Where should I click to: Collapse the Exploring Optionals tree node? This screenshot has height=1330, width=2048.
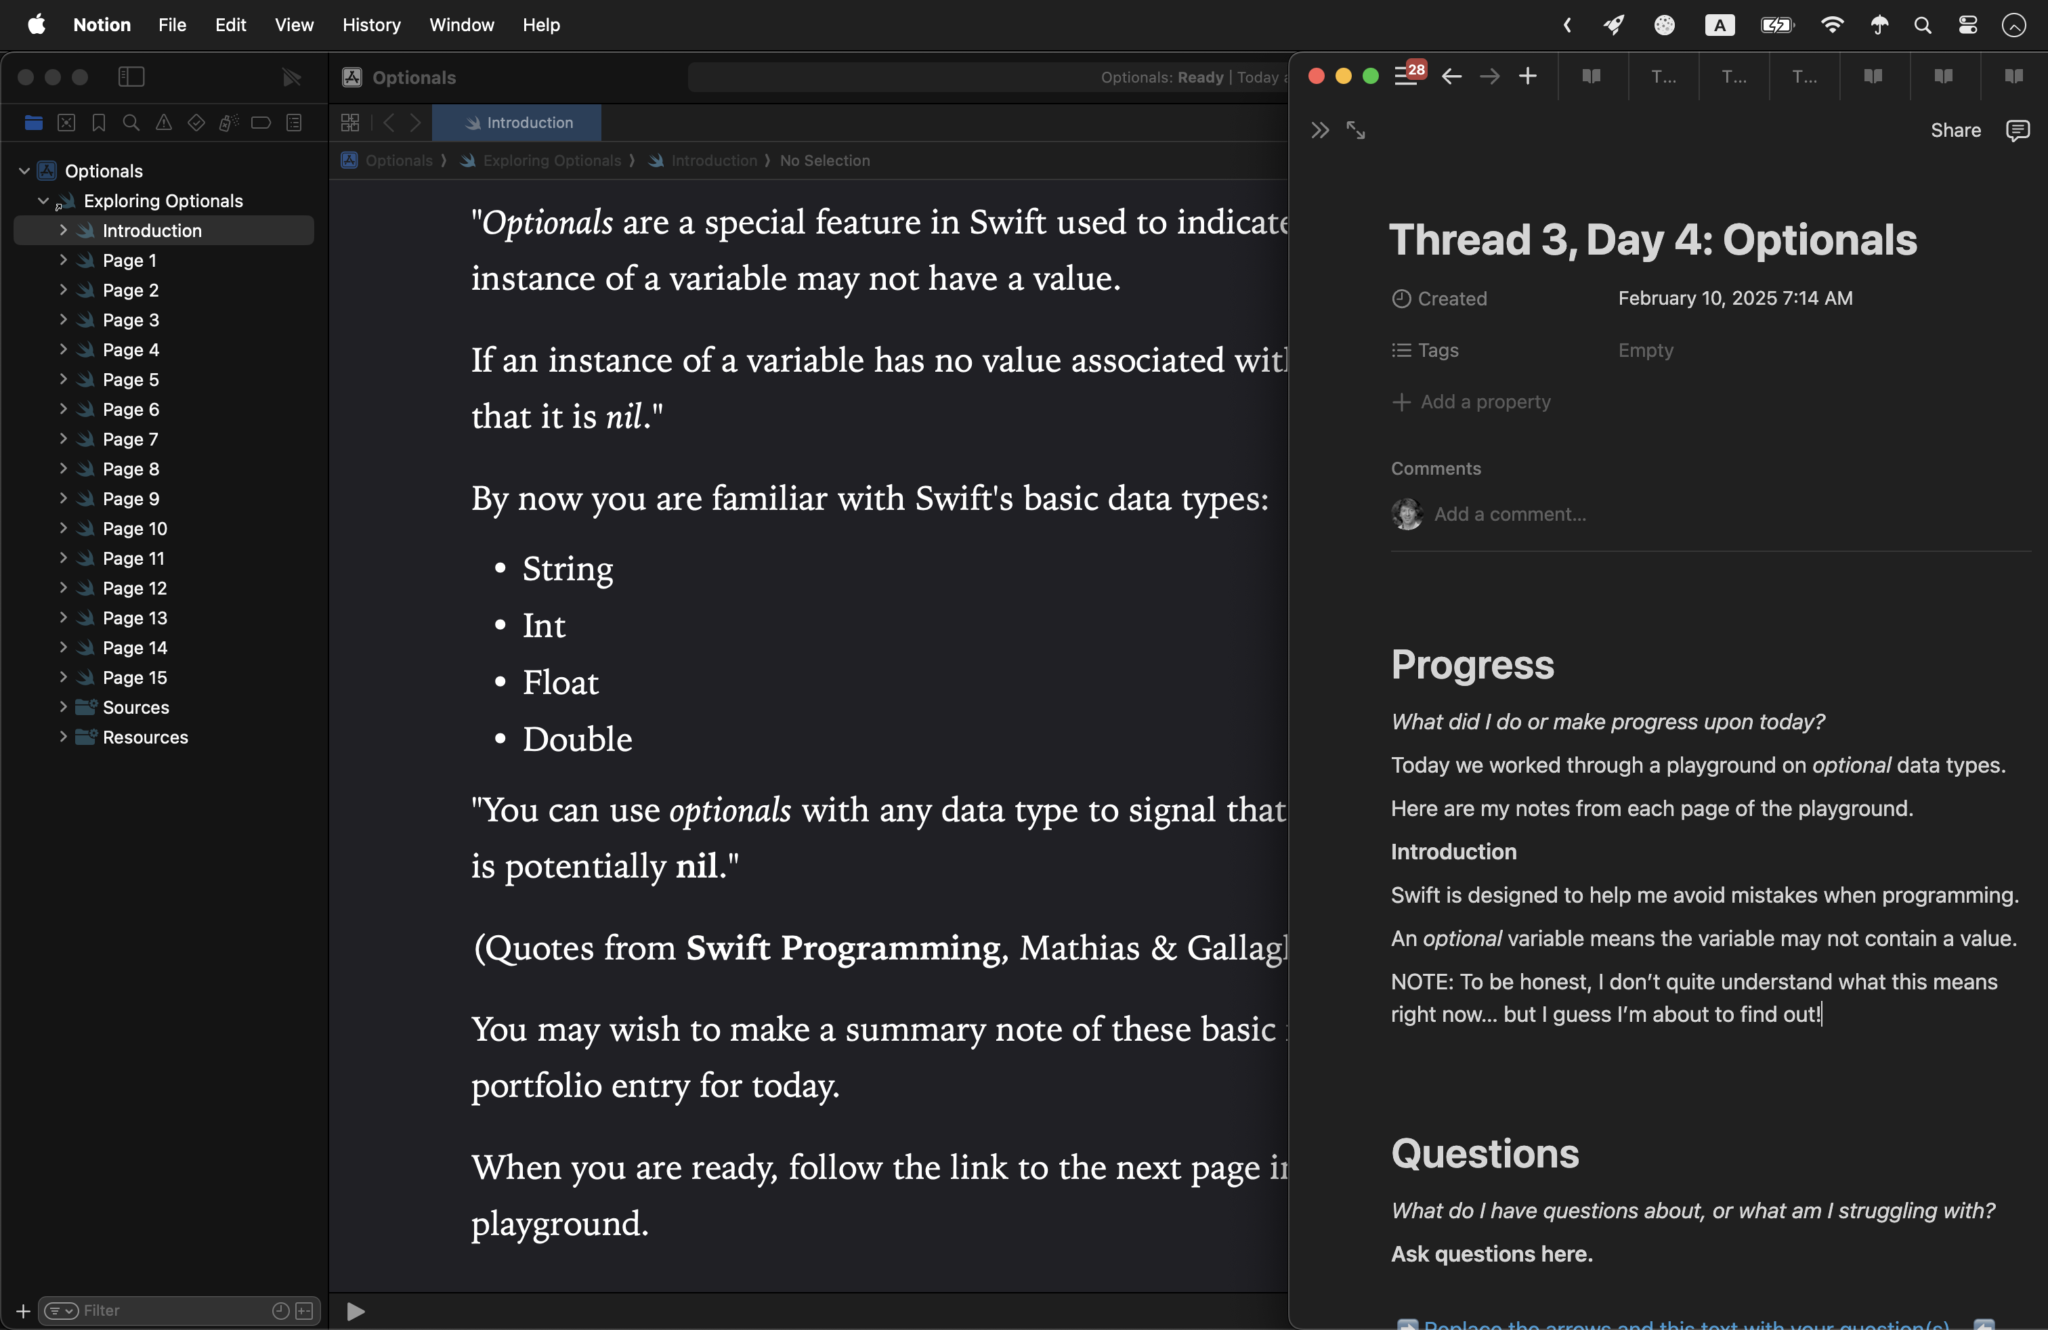[43, 200]
